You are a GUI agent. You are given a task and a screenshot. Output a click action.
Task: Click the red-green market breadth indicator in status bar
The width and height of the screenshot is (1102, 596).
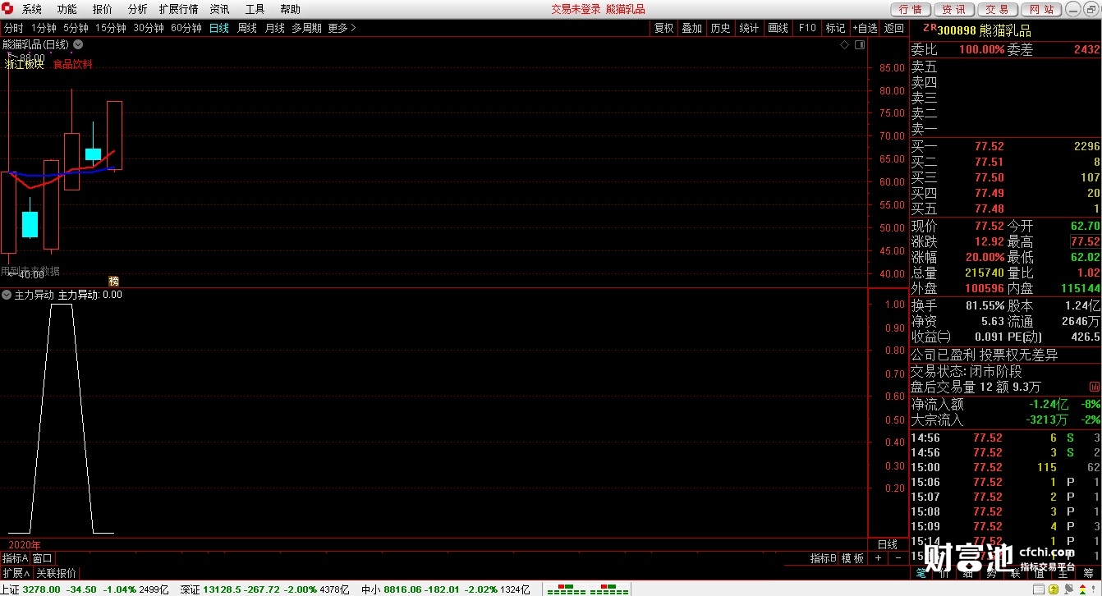pyautogui.click(x=587, y=589)
